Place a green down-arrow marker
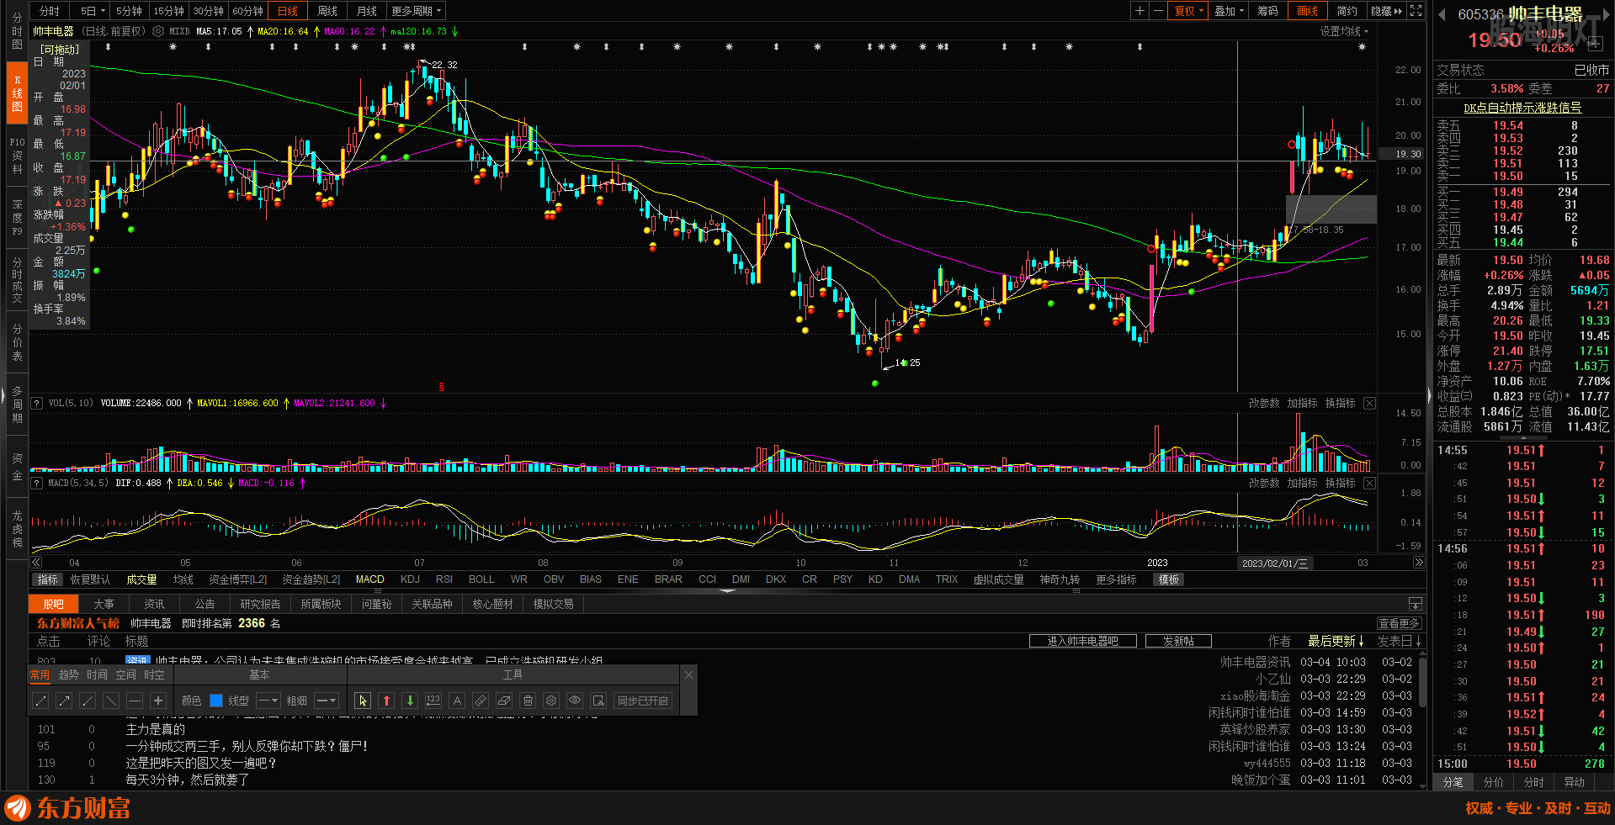The height and width of the screenshot is (825, 1615). pos(410,701)
